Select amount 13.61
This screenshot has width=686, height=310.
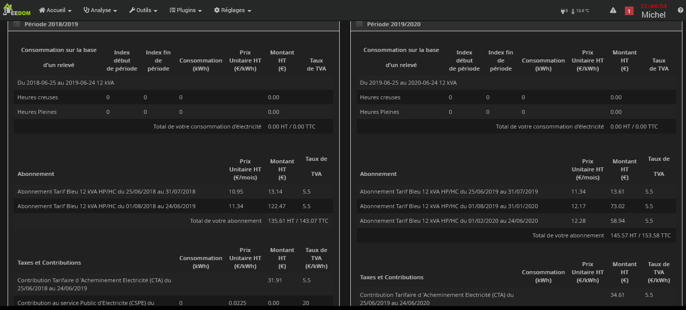[618, 192]
